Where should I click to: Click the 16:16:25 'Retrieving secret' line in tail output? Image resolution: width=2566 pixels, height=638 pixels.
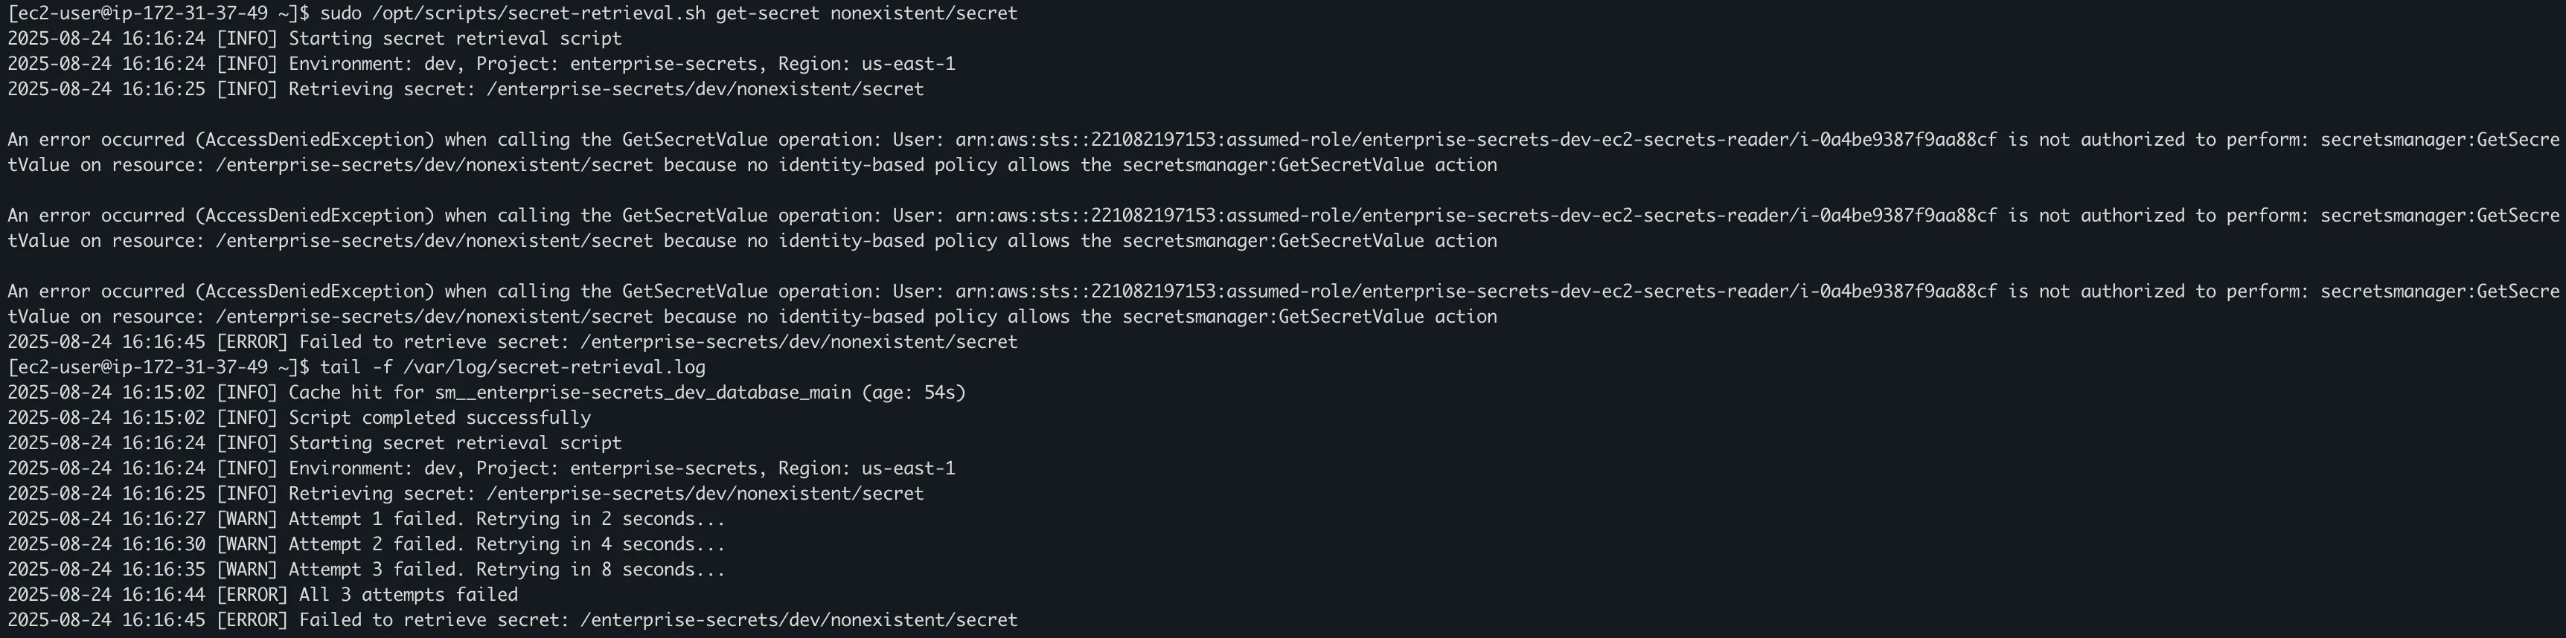(466, 494)
